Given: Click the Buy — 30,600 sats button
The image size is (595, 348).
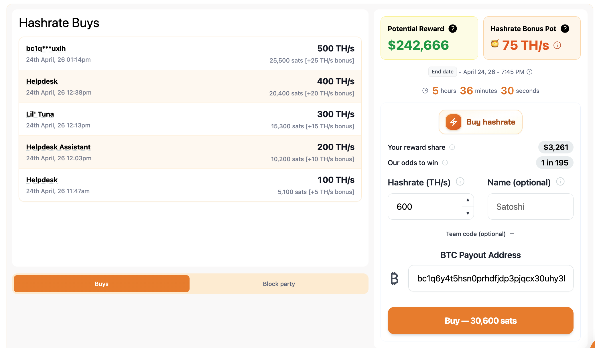Looking at the screenshot, I should [480, 321].
